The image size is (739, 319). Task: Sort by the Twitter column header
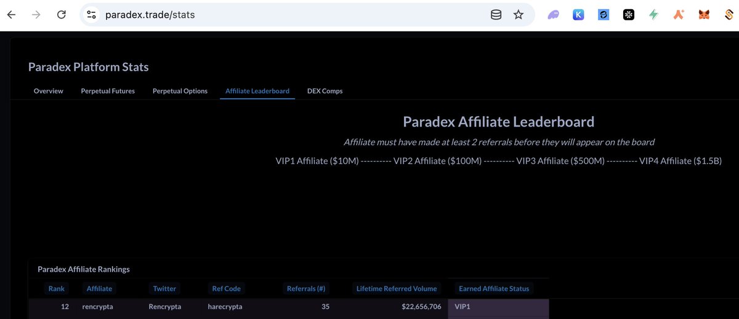click(x=164, y=288)
